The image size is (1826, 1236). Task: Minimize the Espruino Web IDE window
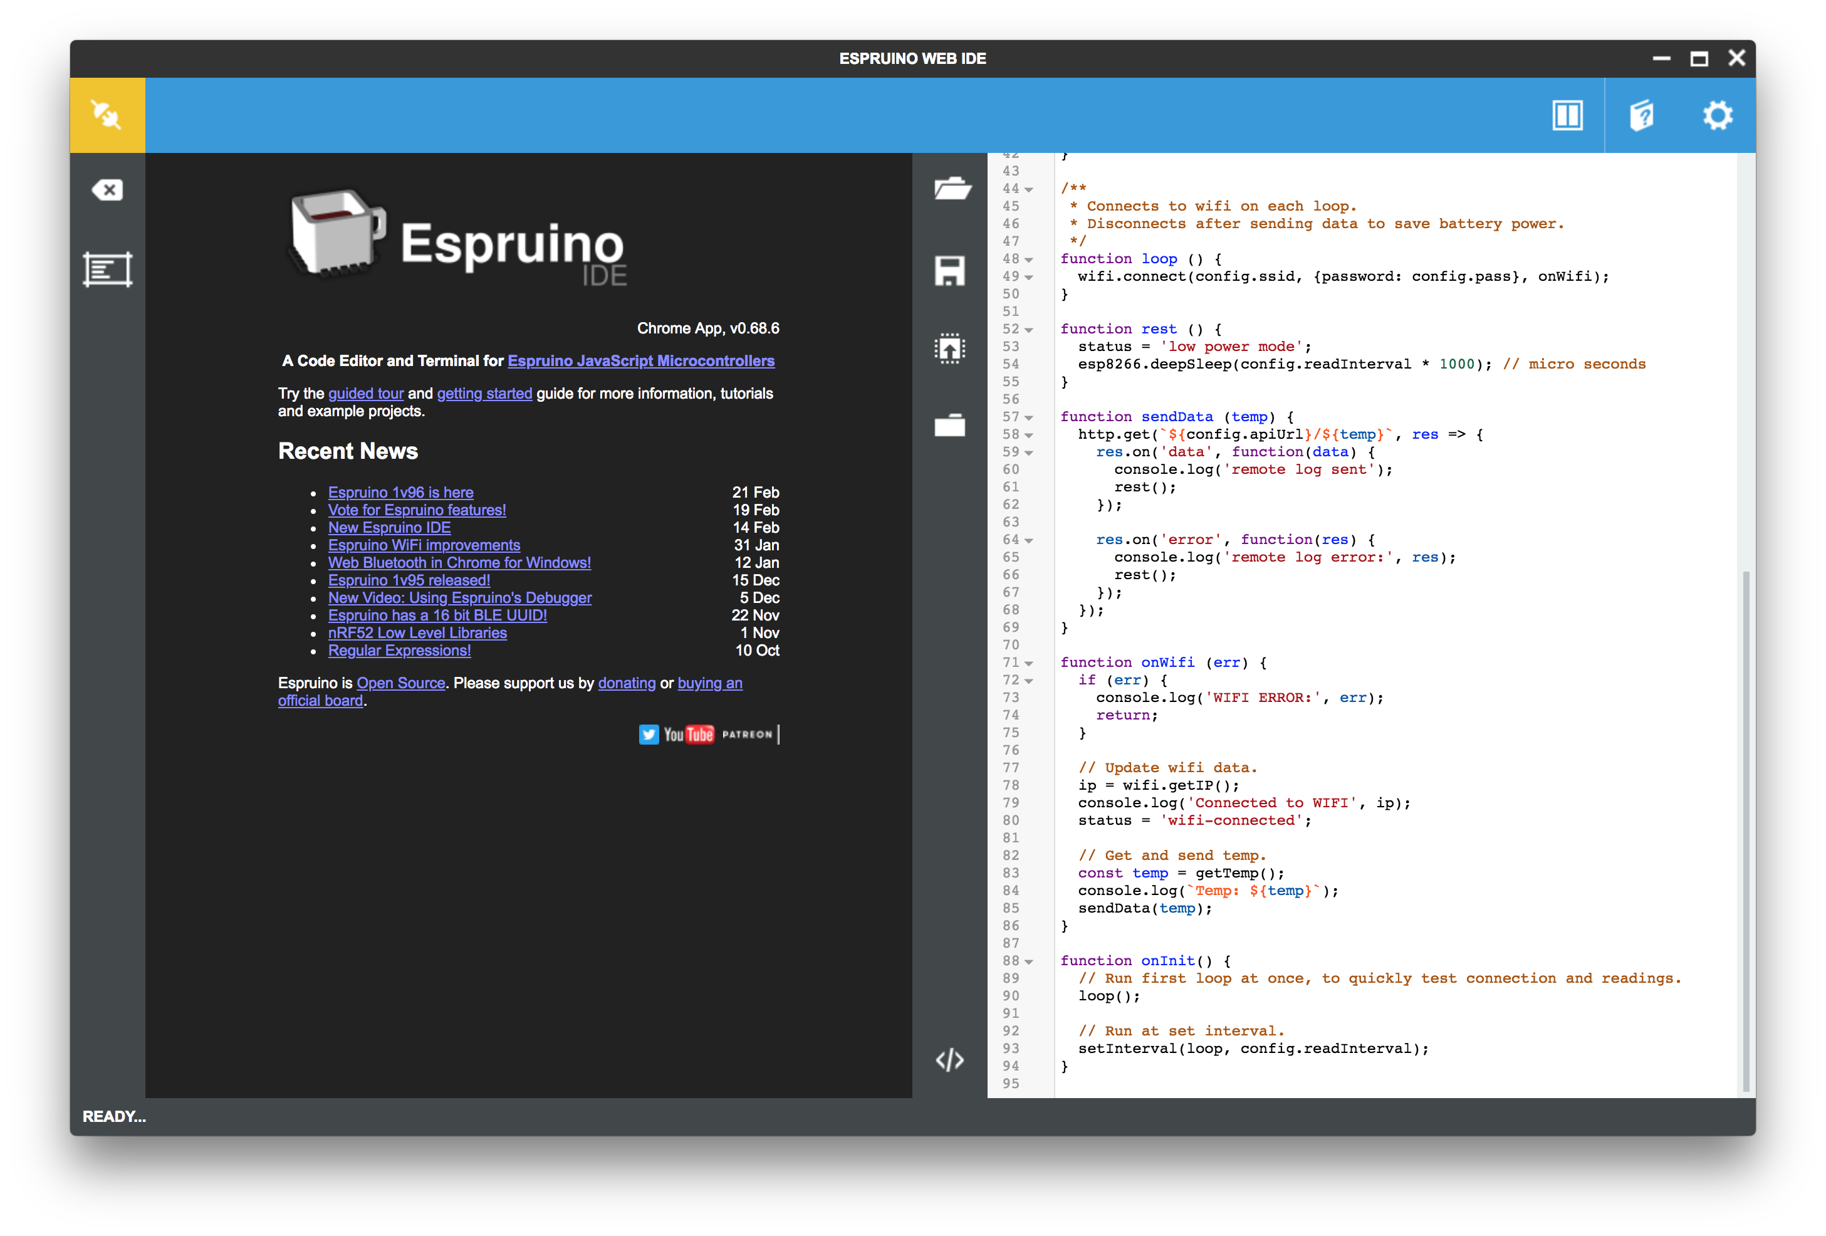(x=1661, y=59)
